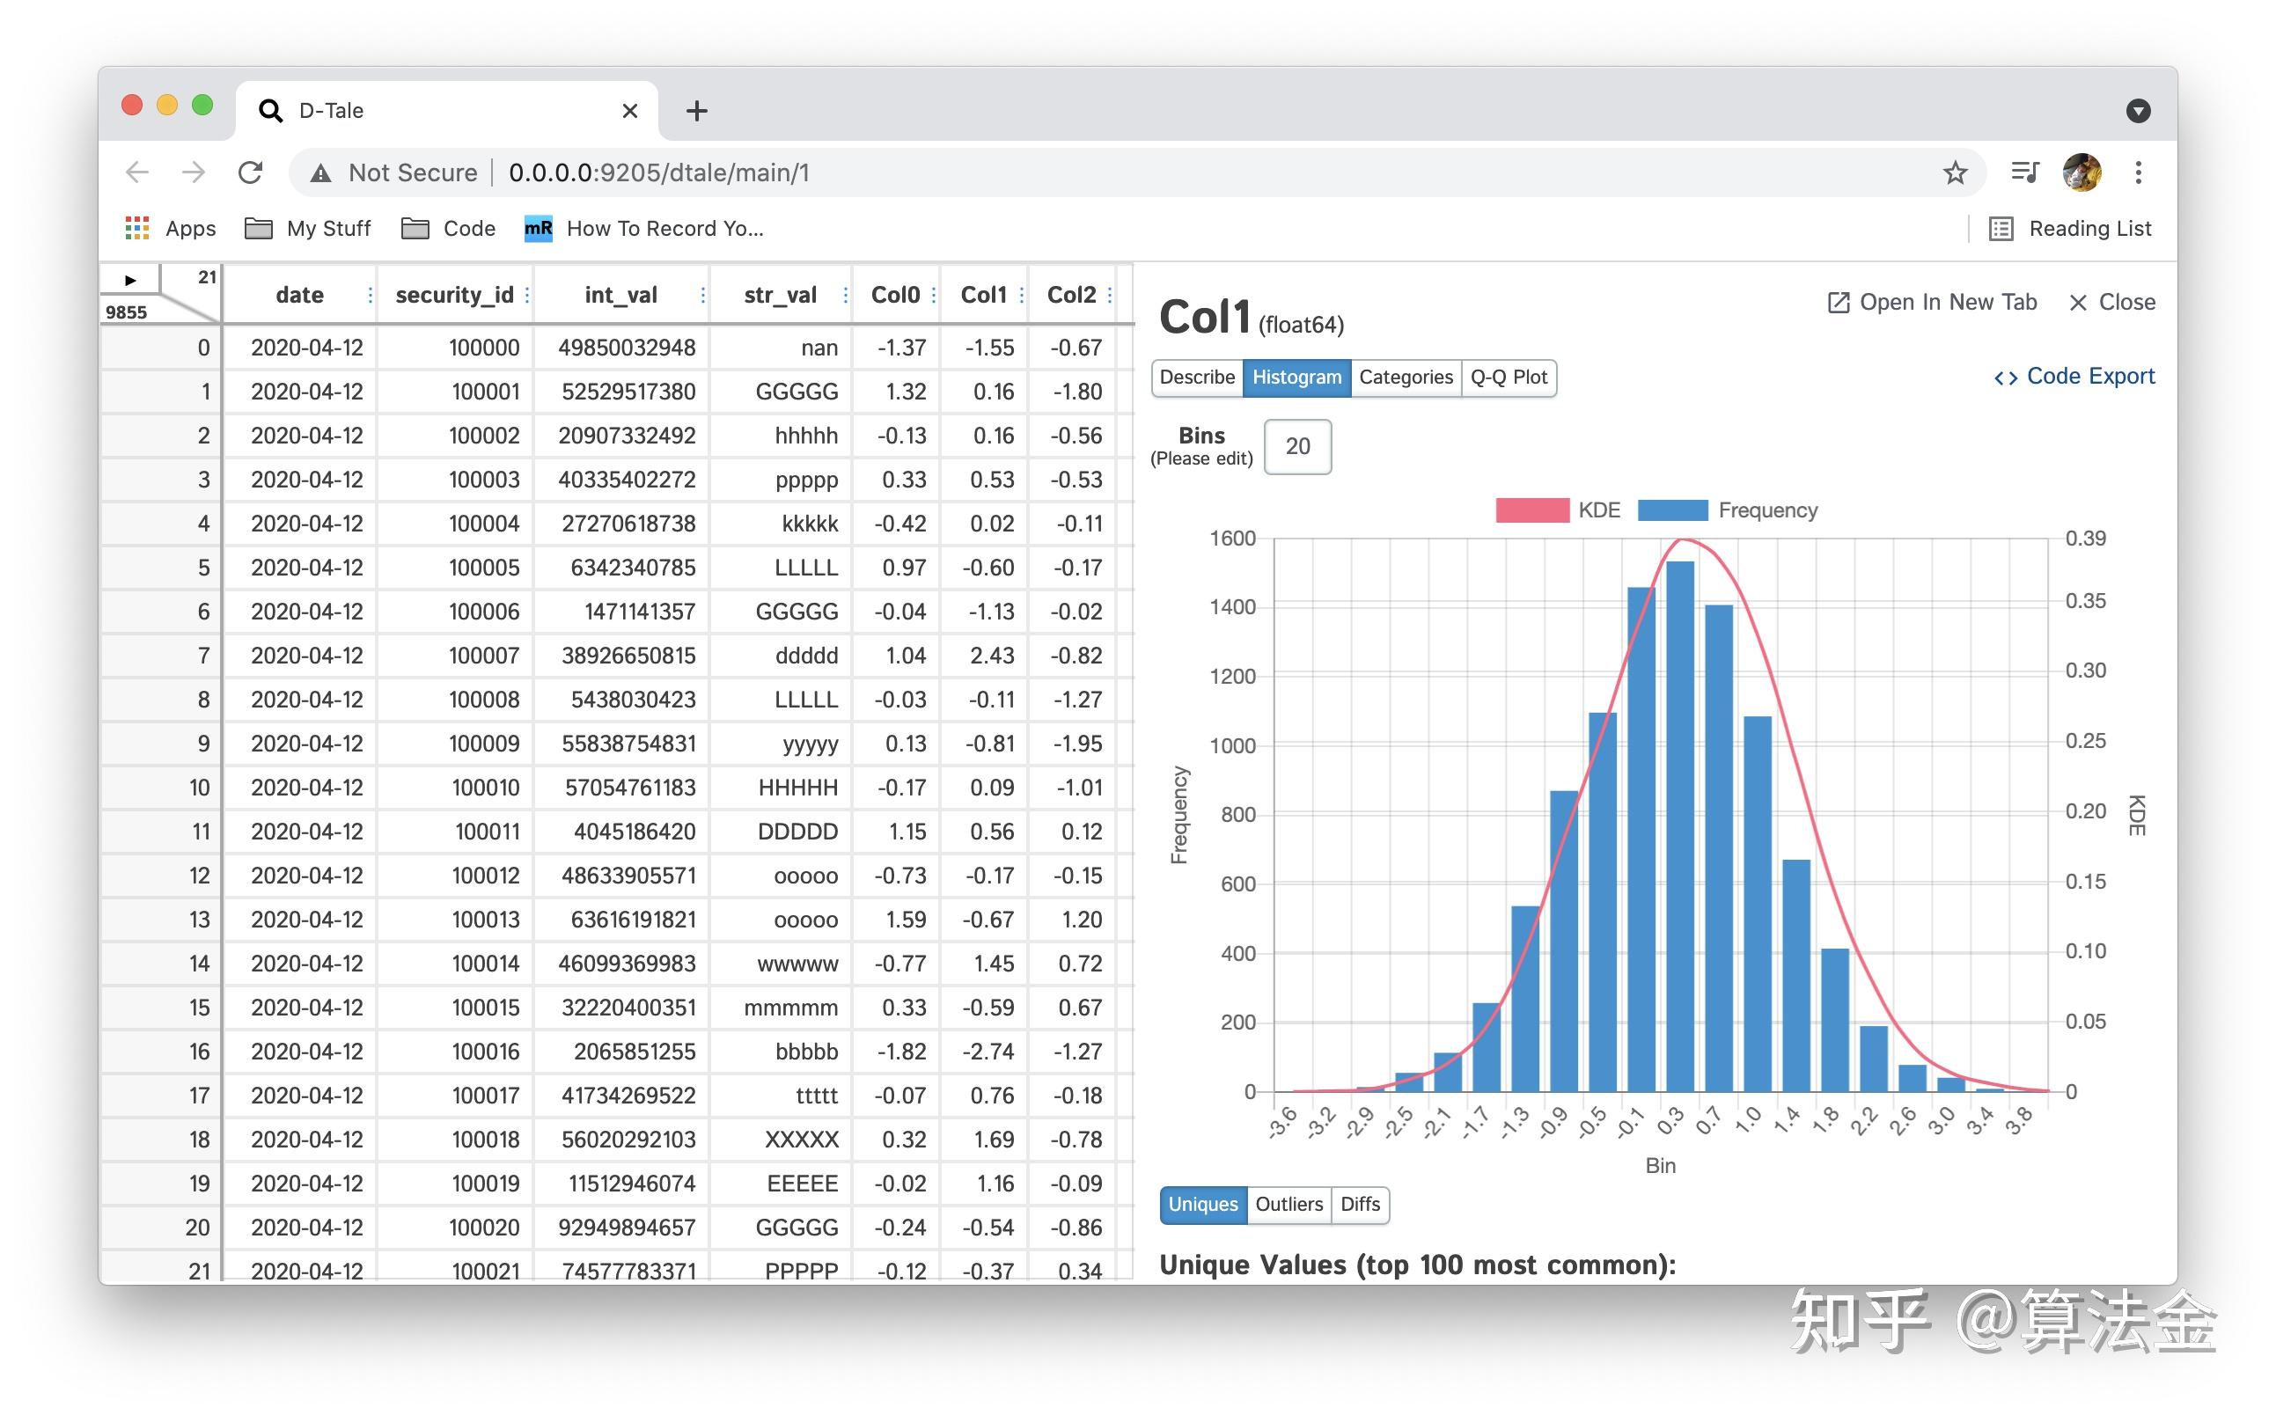Click the browser reload icon

coord(250,172)
